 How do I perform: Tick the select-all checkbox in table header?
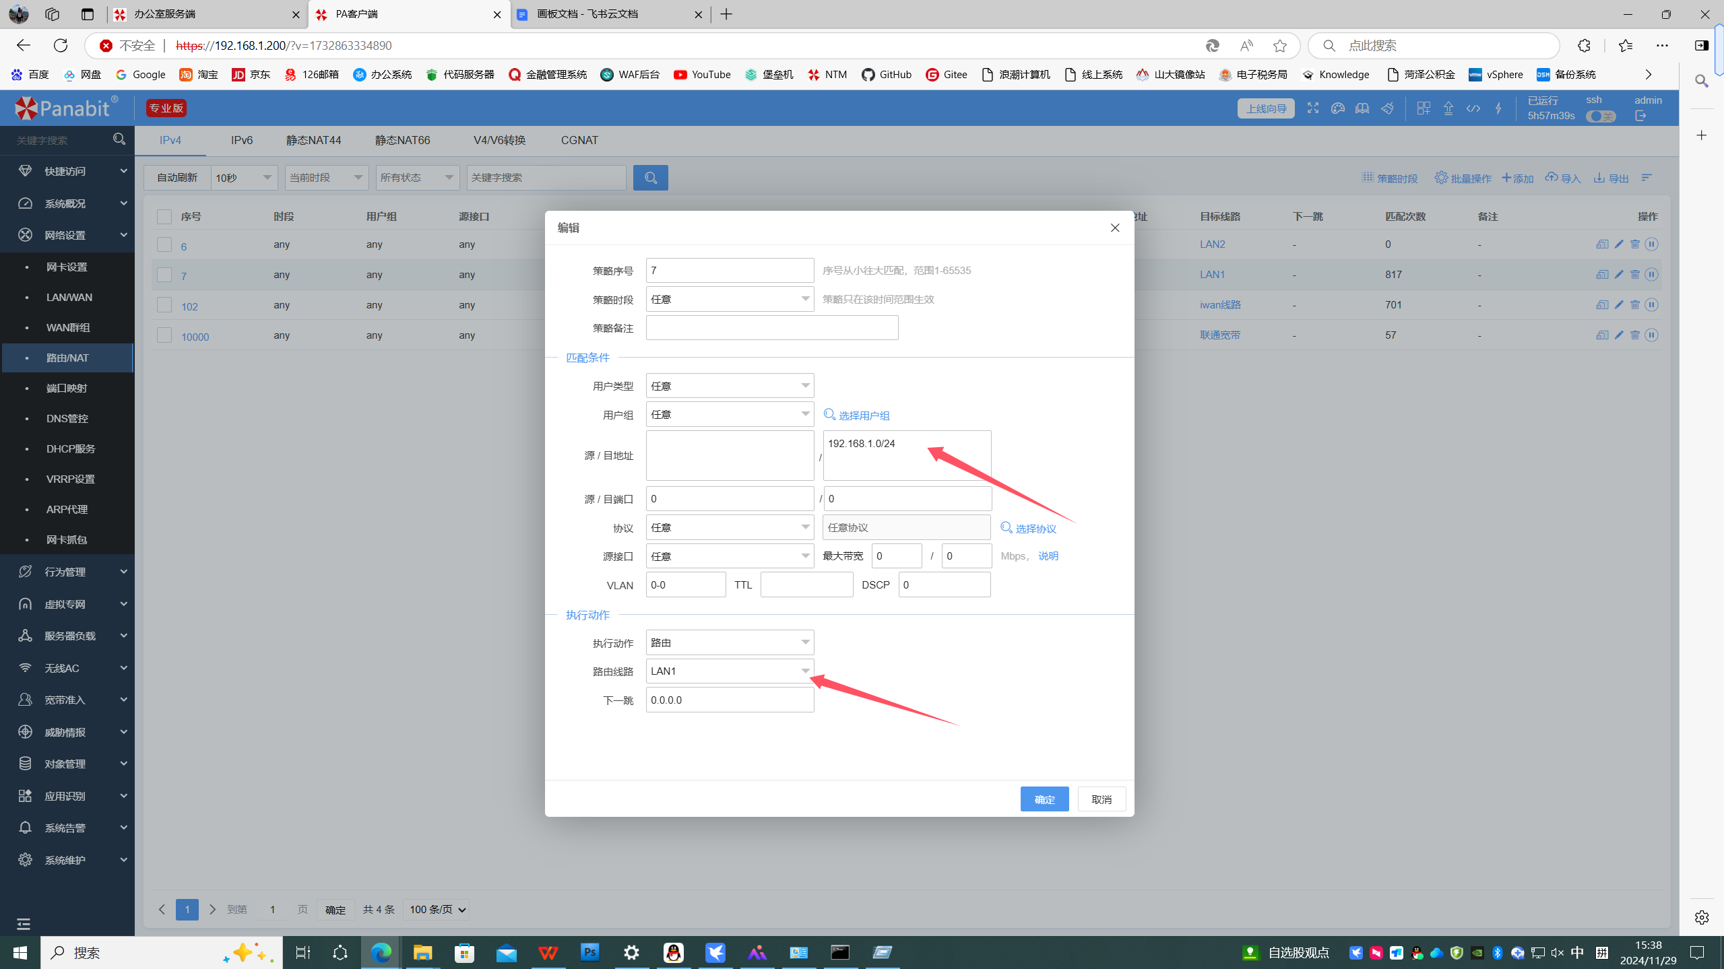pyautogui.click(x=164, y=216)
